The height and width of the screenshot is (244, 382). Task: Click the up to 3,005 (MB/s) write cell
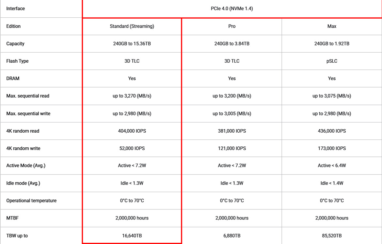click(232, 114)
